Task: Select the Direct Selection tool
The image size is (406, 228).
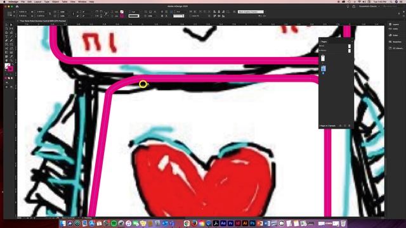Action: (11, 25)
